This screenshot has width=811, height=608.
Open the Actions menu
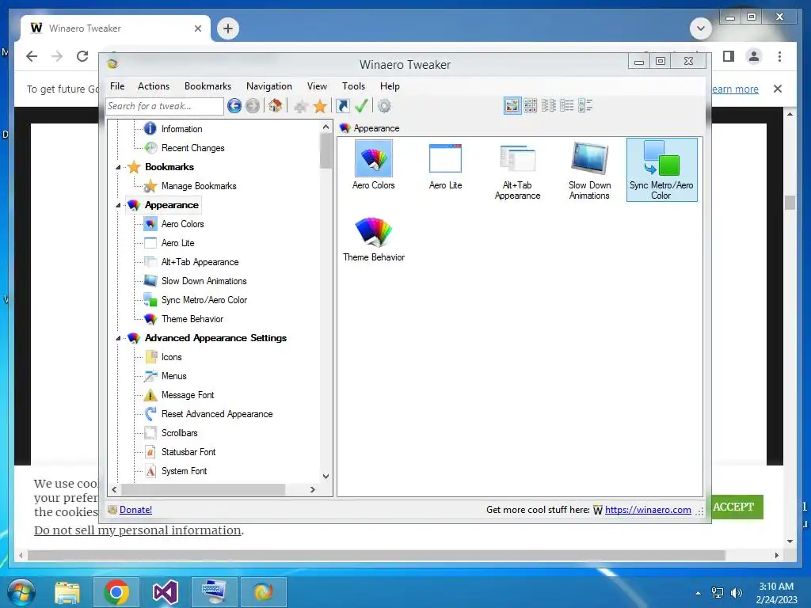coord(153,86)
